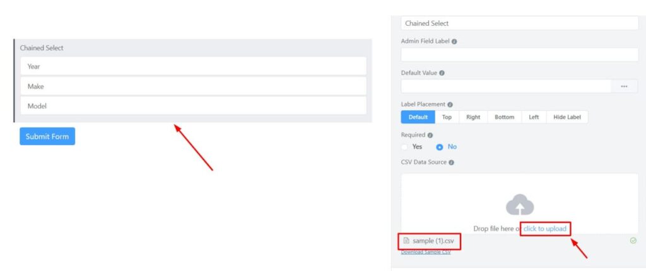The height and width of the screenshot is (271, 646).
Task: Click the Required info icon
Action: point(430,135)
